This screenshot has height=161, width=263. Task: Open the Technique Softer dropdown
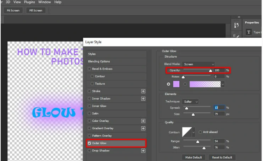pyautogui.click(x=190, y=102)
